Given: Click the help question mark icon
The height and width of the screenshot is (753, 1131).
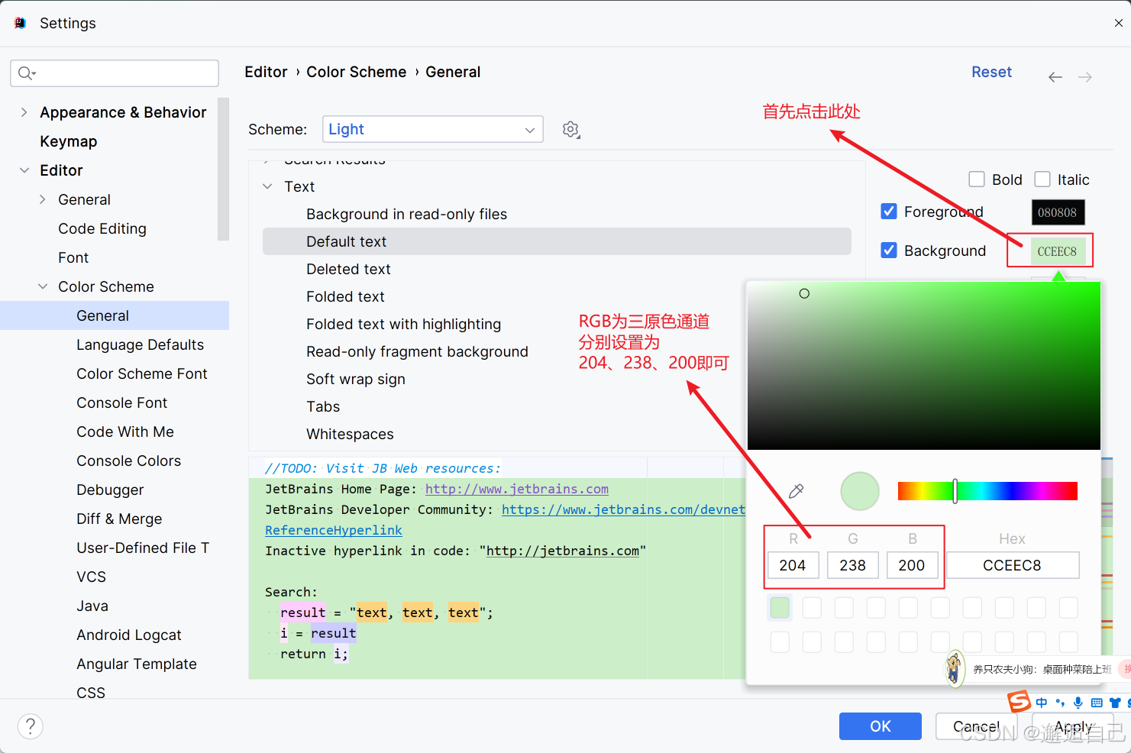Looking at the screenshot, I should click(x=31, y=726).
